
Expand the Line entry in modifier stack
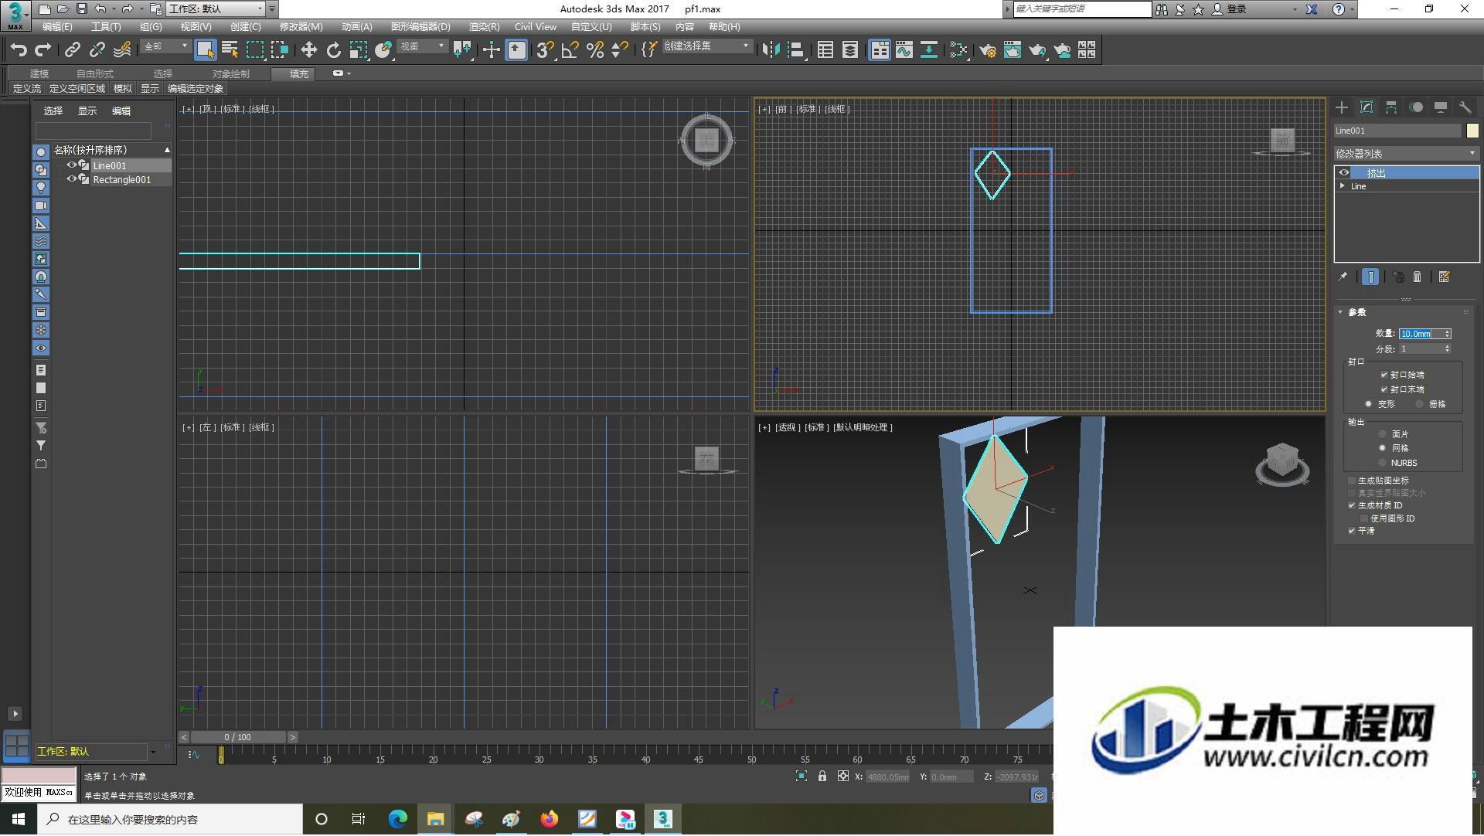tap(1343, 186)
